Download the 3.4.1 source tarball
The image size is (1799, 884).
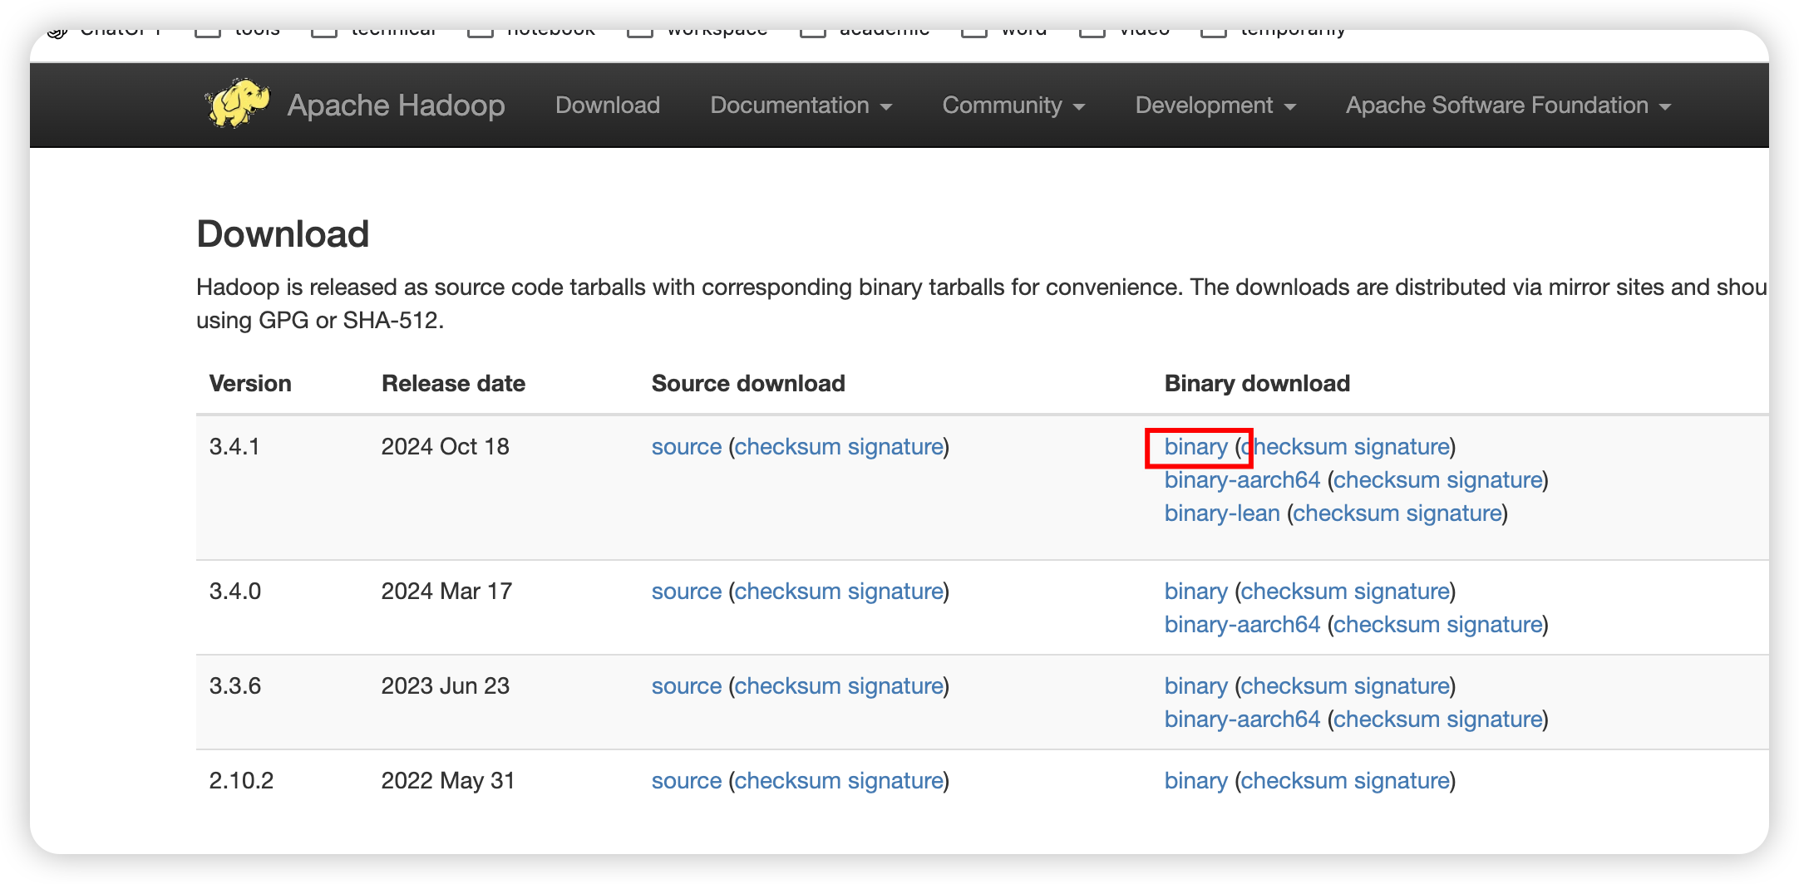click(687, 447)
